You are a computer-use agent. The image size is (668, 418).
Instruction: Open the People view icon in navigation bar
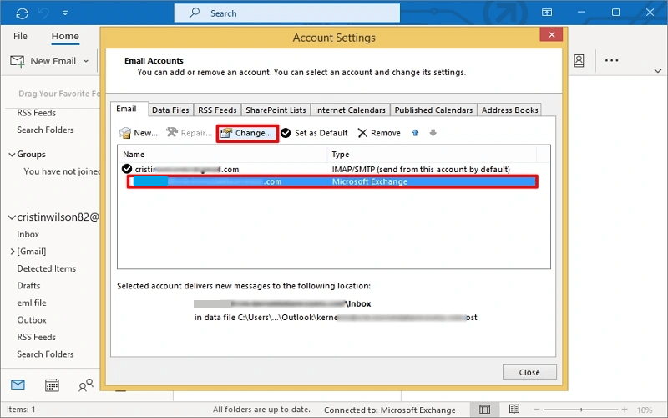[85, 385]
